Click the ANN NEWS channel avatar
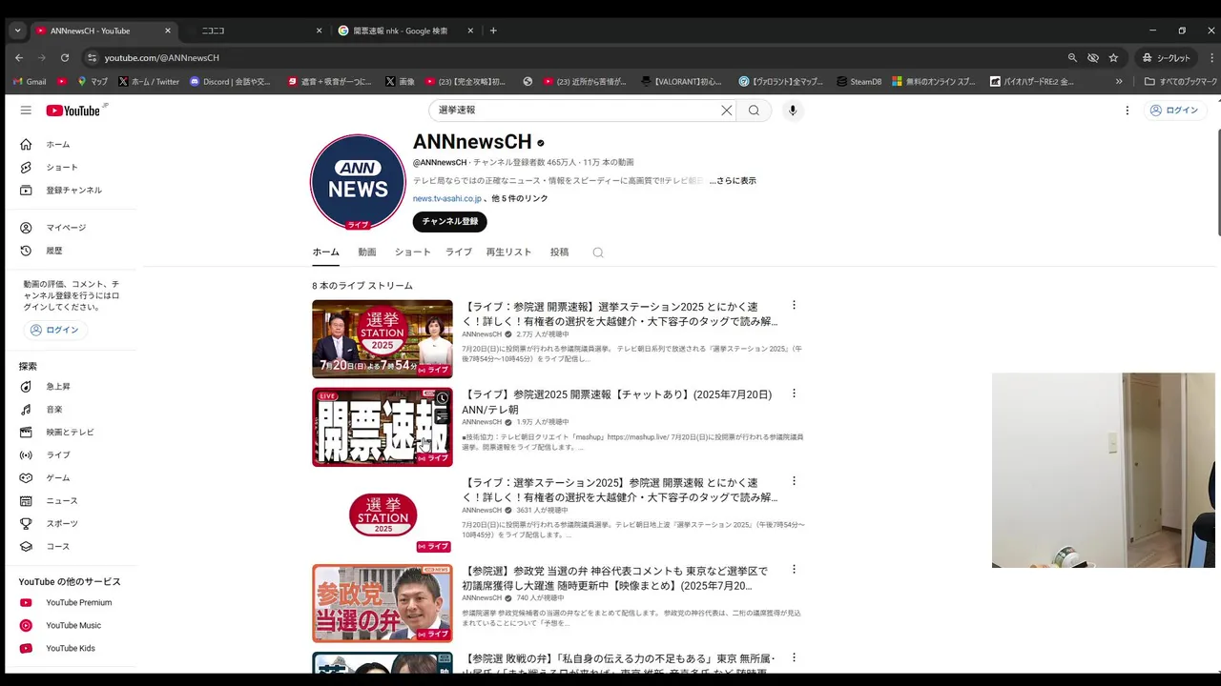1221x686 pixels. point(358,181)
